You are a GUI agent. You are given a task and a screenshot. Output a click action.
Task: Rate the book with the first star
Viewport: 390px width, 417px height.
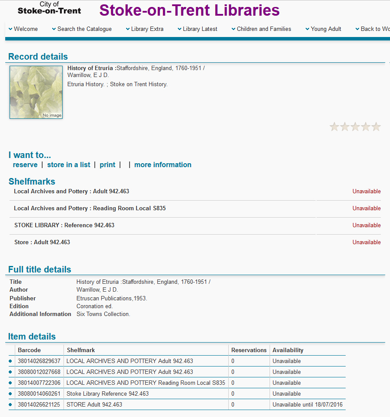pyautogui.click(x=334, y=127)
